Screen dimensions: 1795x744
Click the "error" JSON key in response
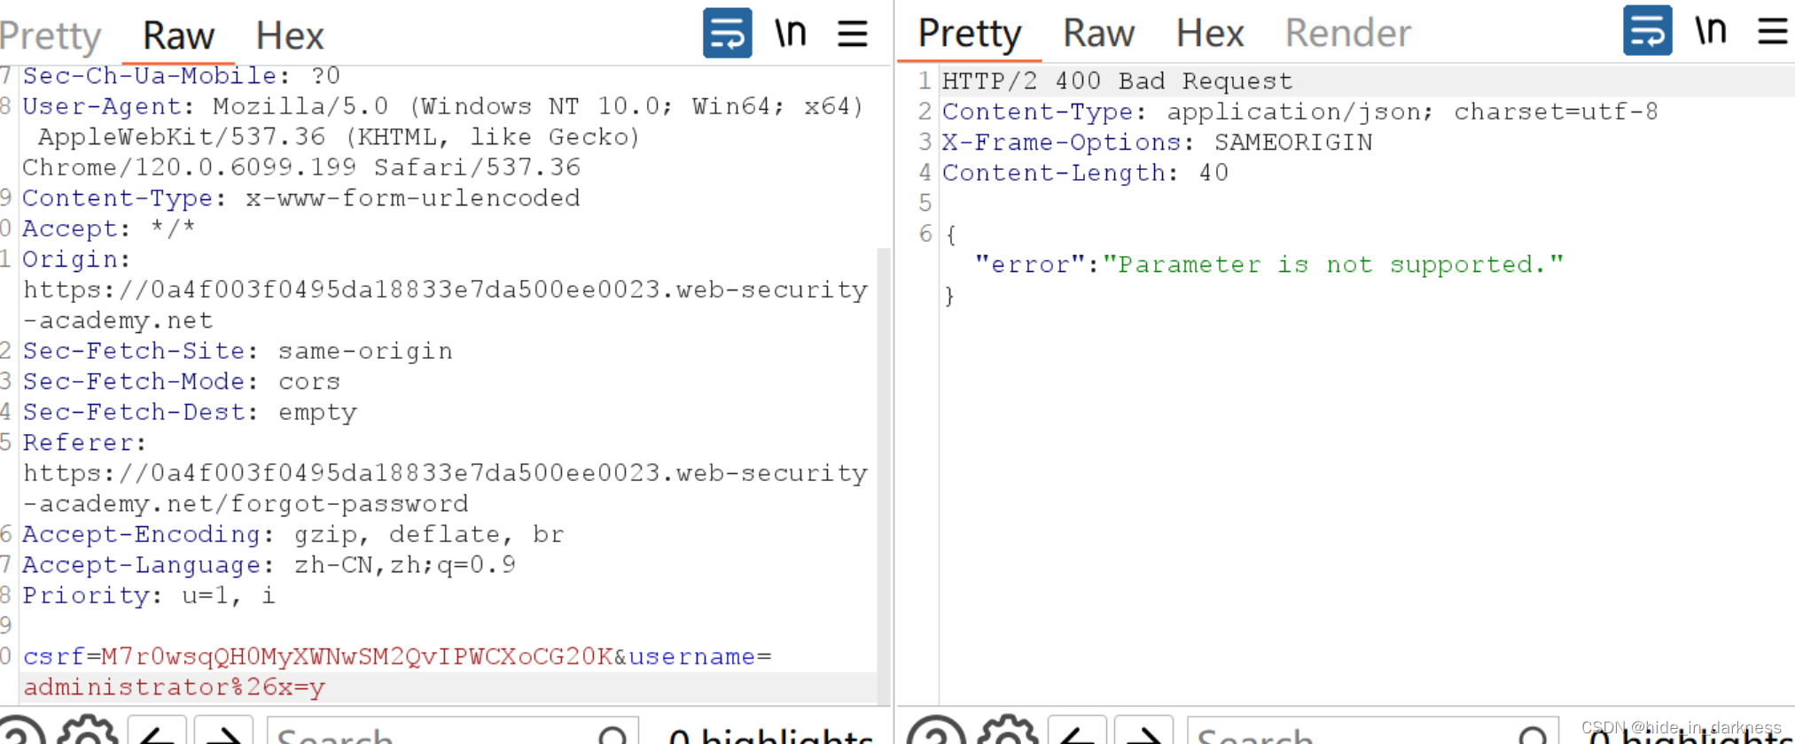(1029, 265)
